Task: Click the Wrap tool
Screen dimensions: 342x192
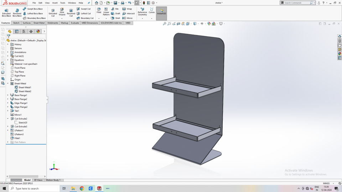Action: coord(127,9)
